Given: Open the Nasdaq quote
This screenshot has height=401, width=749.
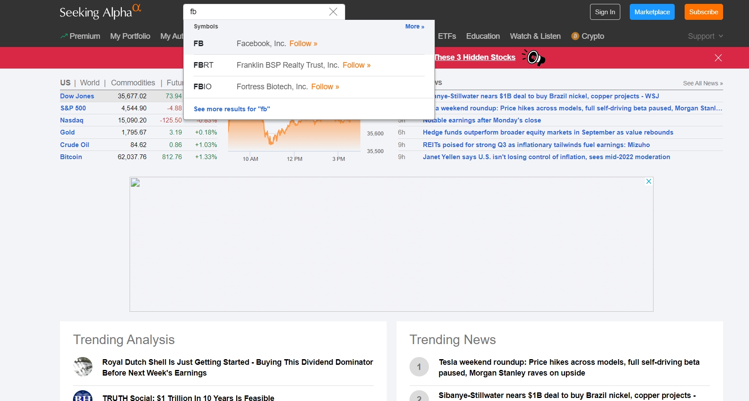Looking at the screenshot, I should click(x=72, y=120).
